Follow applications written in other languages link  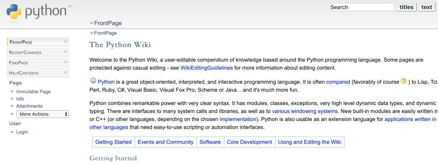coord(410,119)
